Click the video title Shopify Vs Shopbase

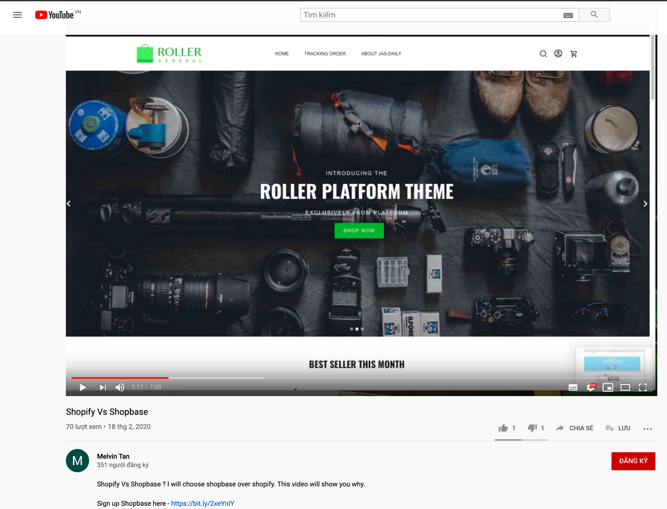(x=107, y=412)
